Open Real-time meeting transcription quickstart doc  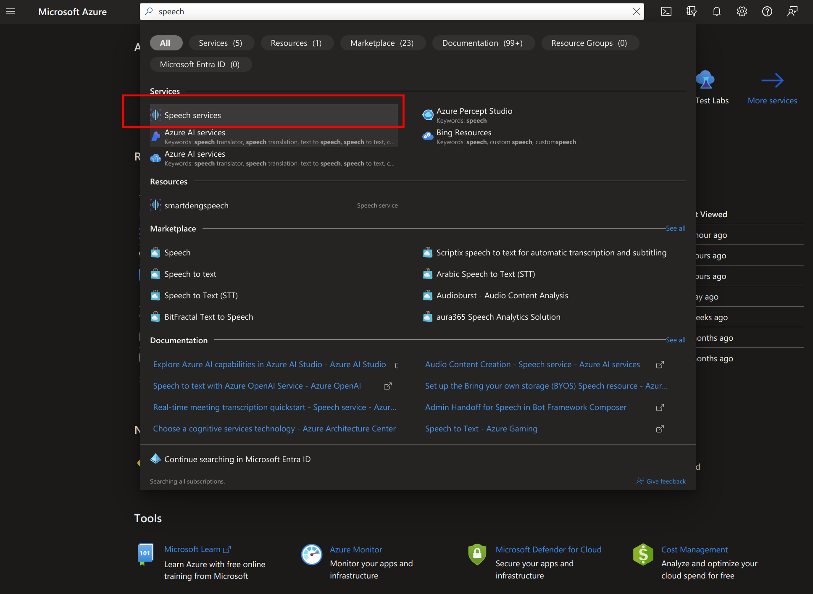(274, 407)
